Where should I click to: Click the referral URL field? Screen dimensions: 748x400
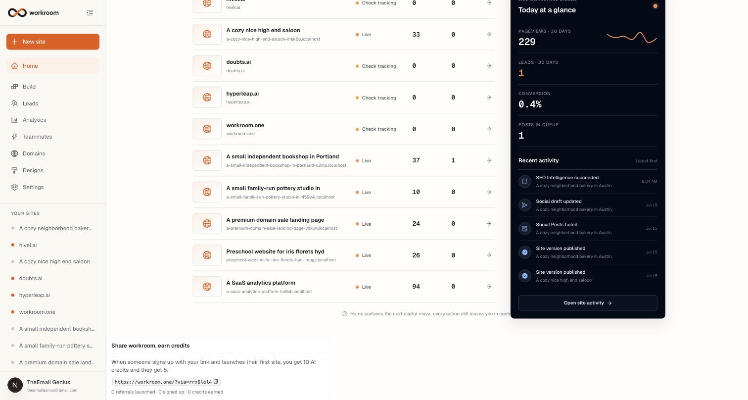coord(166,382)
